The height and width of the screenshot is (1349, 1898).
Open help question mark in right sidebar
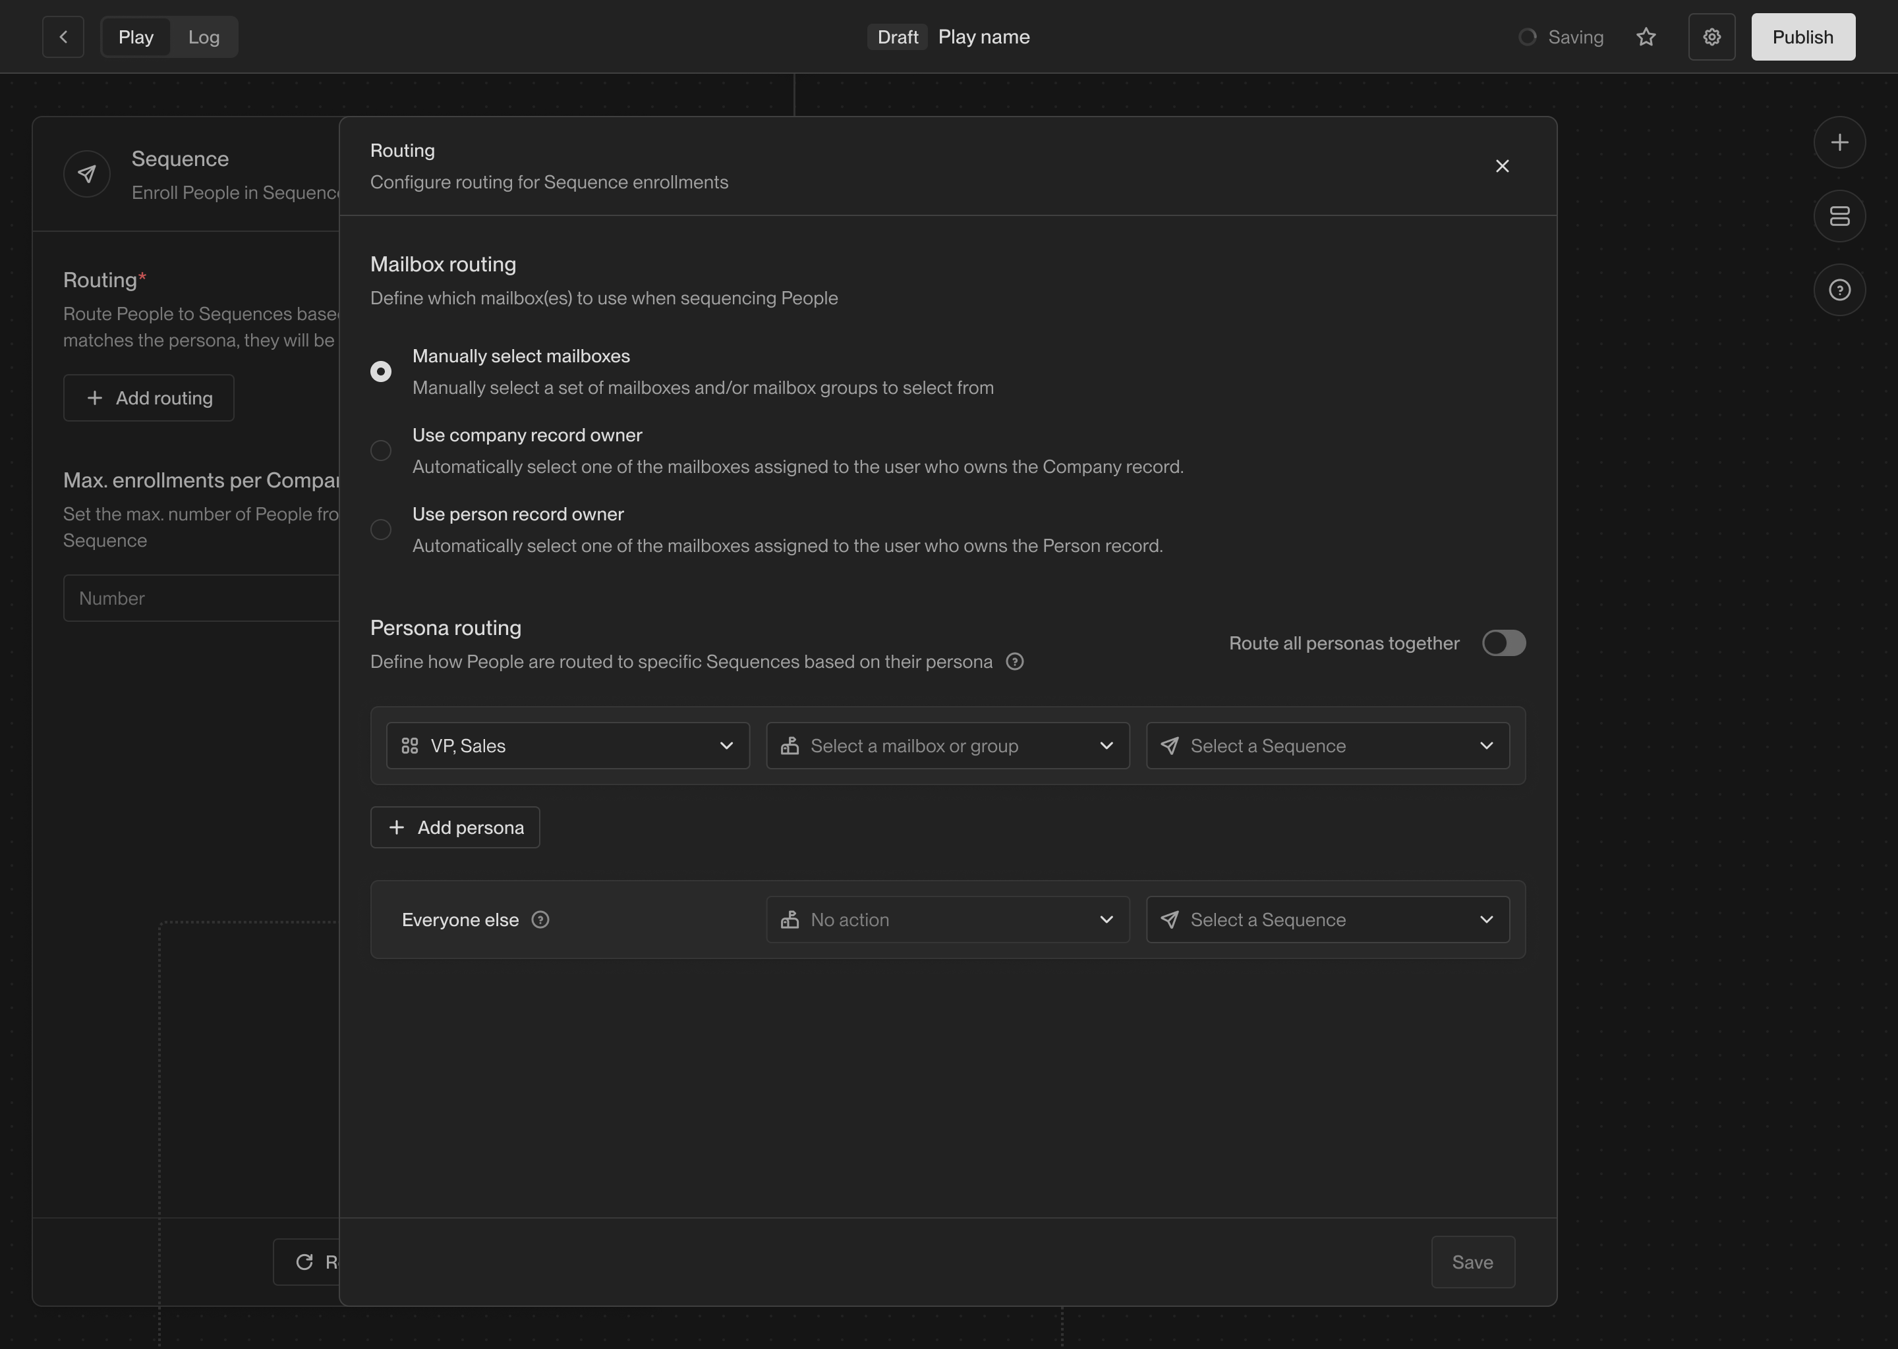point(1839,290)
